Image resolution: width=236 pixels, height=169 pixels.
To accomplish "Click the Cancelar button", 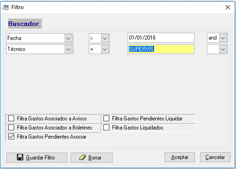I will point(215,157).
